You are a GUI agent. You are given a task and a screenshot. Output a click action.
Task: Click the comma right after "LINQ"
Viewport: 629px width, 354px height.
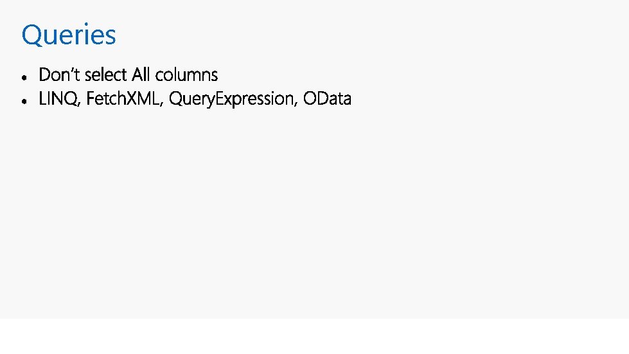coord(79,104)
